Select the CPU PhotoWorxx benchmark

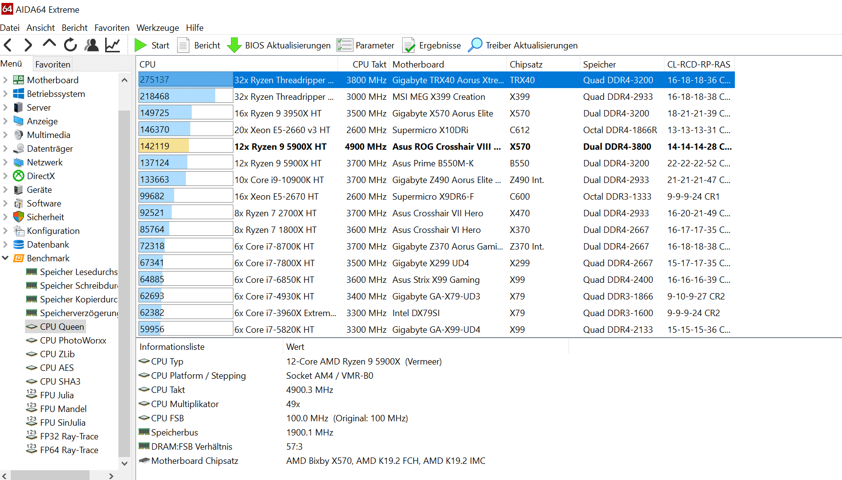click(73, 340)
